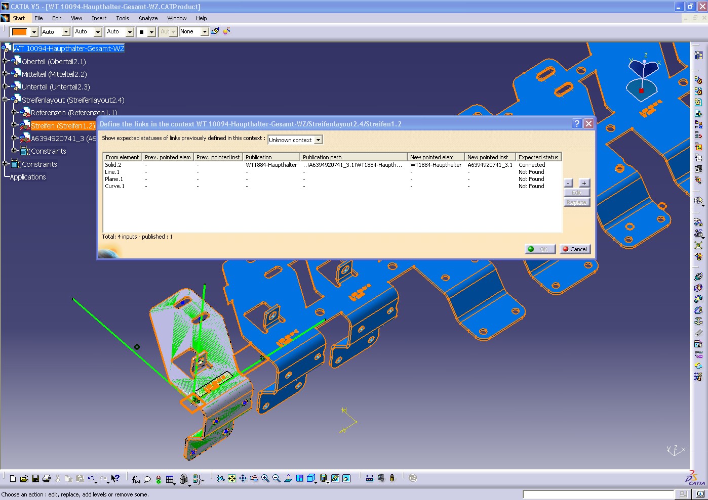Click the Expected status column header
Screen dimensions: 708x500
tap(538, 157)
